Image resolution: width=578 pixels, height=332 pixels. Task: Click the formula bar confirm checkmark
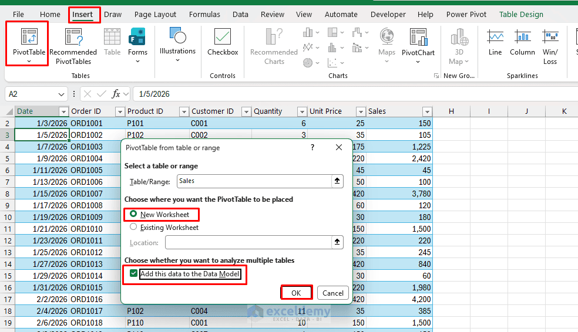point(102,94)
